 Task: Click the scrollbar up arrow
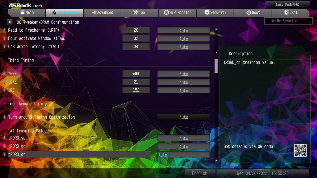pyautogui.click(x=216, y=30)
